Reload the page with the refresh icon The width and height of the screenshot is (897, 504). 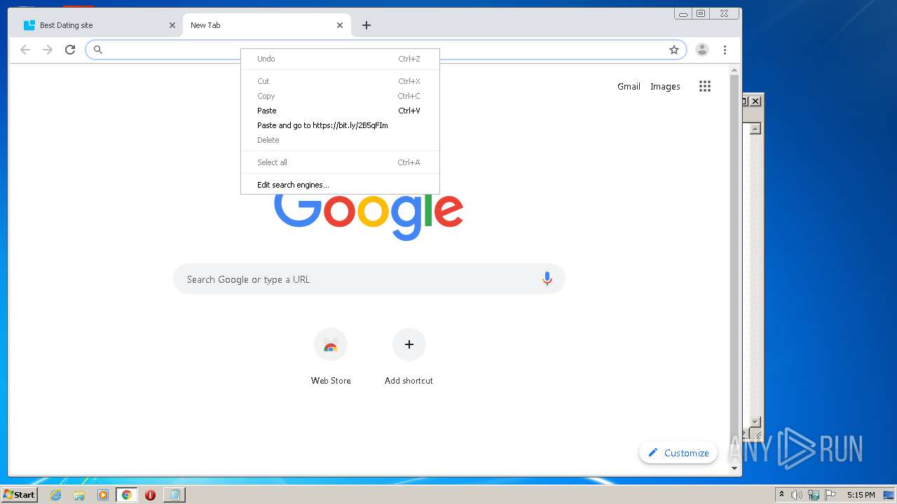pos(70,50)
